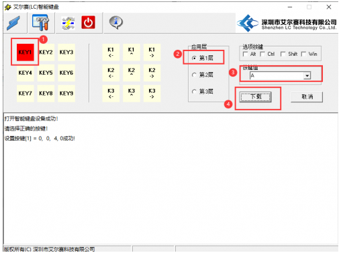Click the log line 打开智能键盘设备成功!
Screen dimensions: 343x255
31,118
